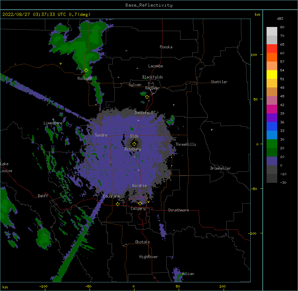Click the RockyMH label
298x291 pixels.
point(85,78)
